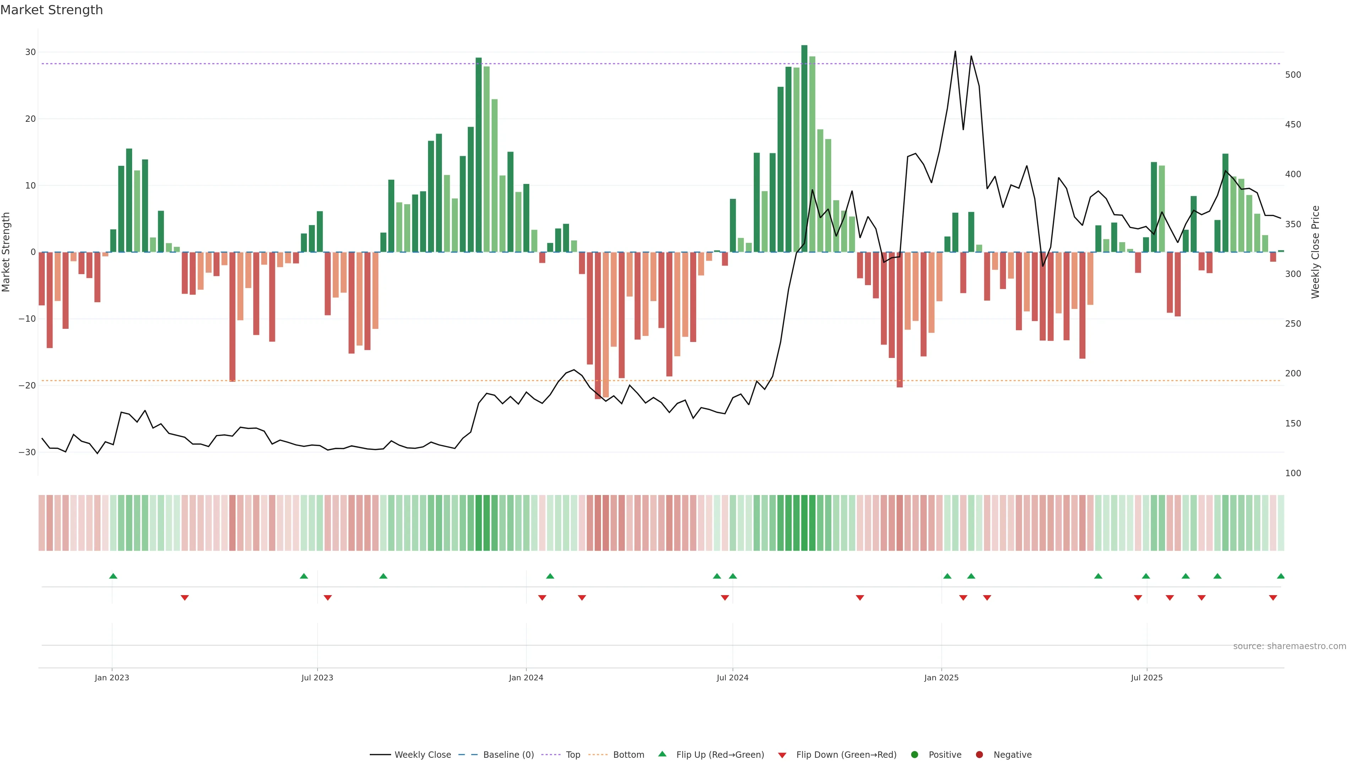The height and width of the screenshot is (767, 1364).
Task: Click red flip-down marker just after Jul 2023
Action: [328, 598]
